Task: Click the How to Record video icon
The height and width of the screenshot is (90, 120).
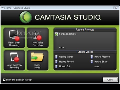Action: [56, 62]
